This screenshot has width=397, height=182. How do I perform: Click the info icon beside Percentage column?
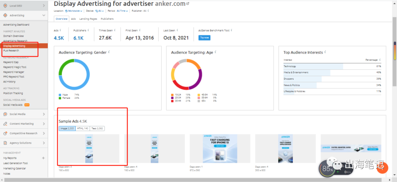(380, 60)
